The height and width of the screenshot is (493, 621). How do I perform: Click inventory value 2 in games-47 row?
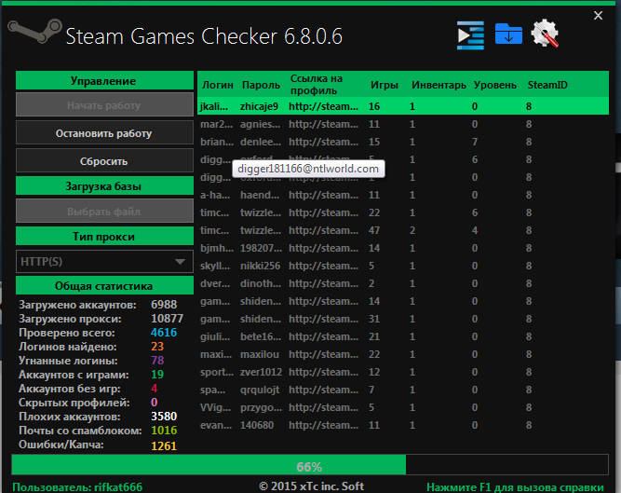coord(412,230)
